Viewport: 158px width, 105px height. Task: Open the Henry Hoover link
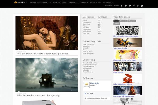coord(87,68)
